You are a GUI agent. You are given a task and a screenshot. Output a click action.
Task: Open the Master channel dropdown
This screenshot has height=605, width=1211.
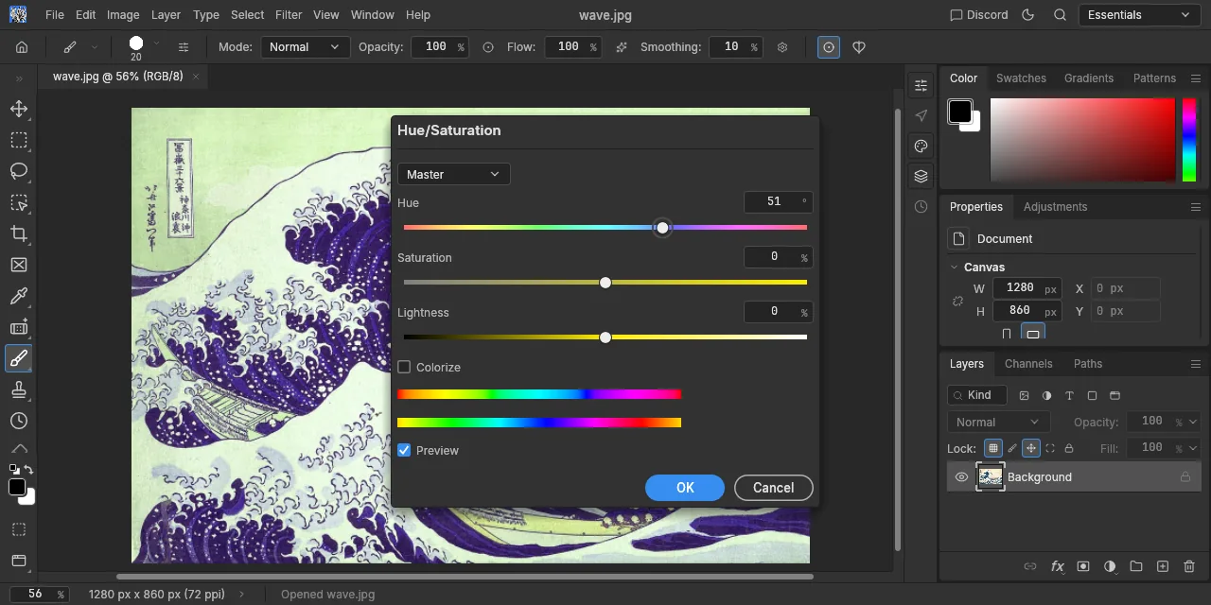[454, 174]
